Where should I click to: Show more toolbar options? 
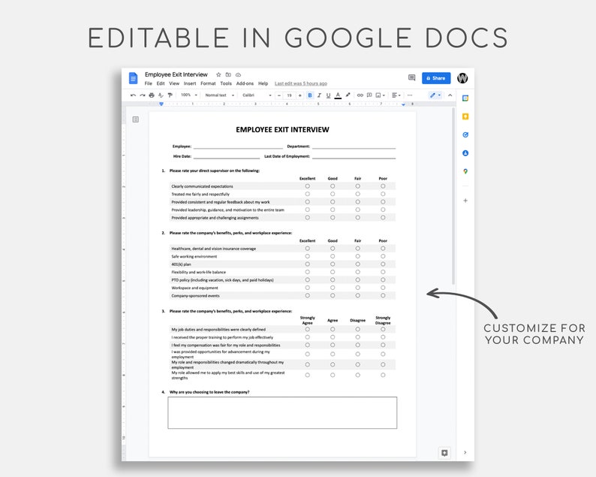pyautogui.click(x=410, y=95)
